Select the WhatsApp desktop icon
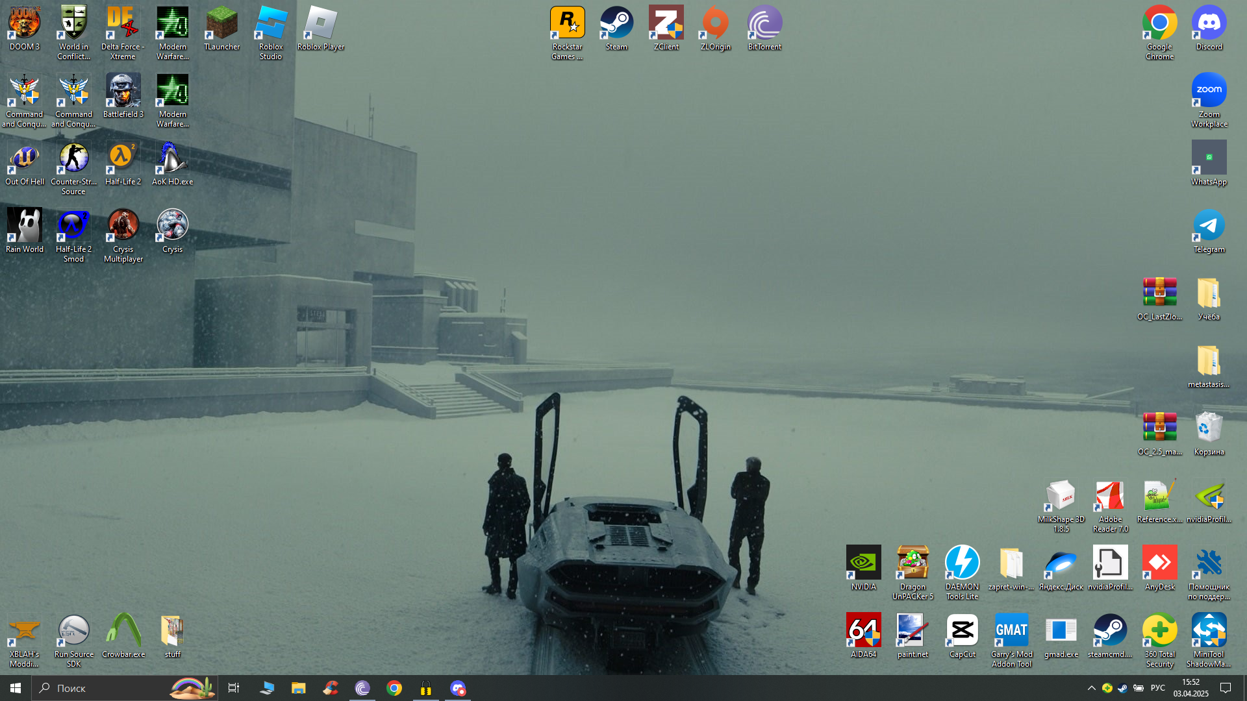1247x701 pixels. coord(1209,164)
